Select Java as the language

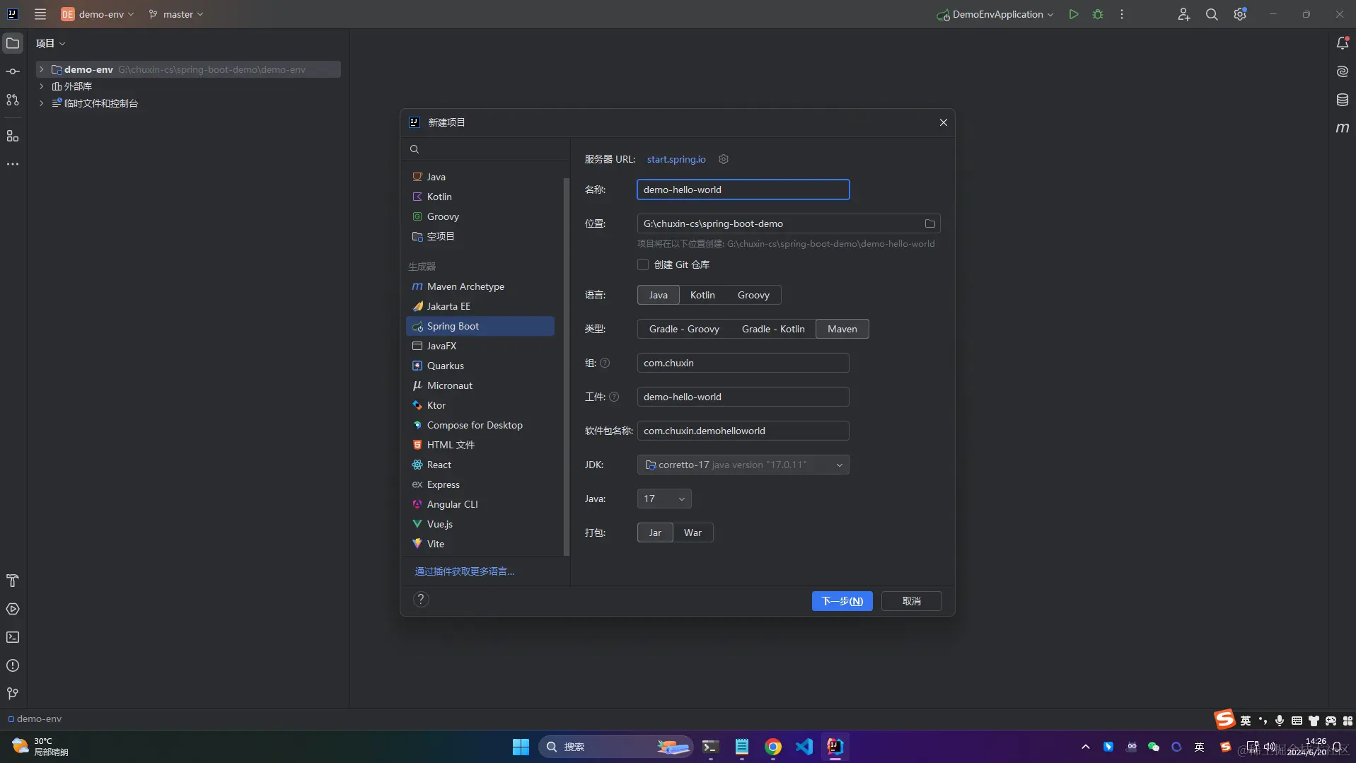click(x=659, y=295)
